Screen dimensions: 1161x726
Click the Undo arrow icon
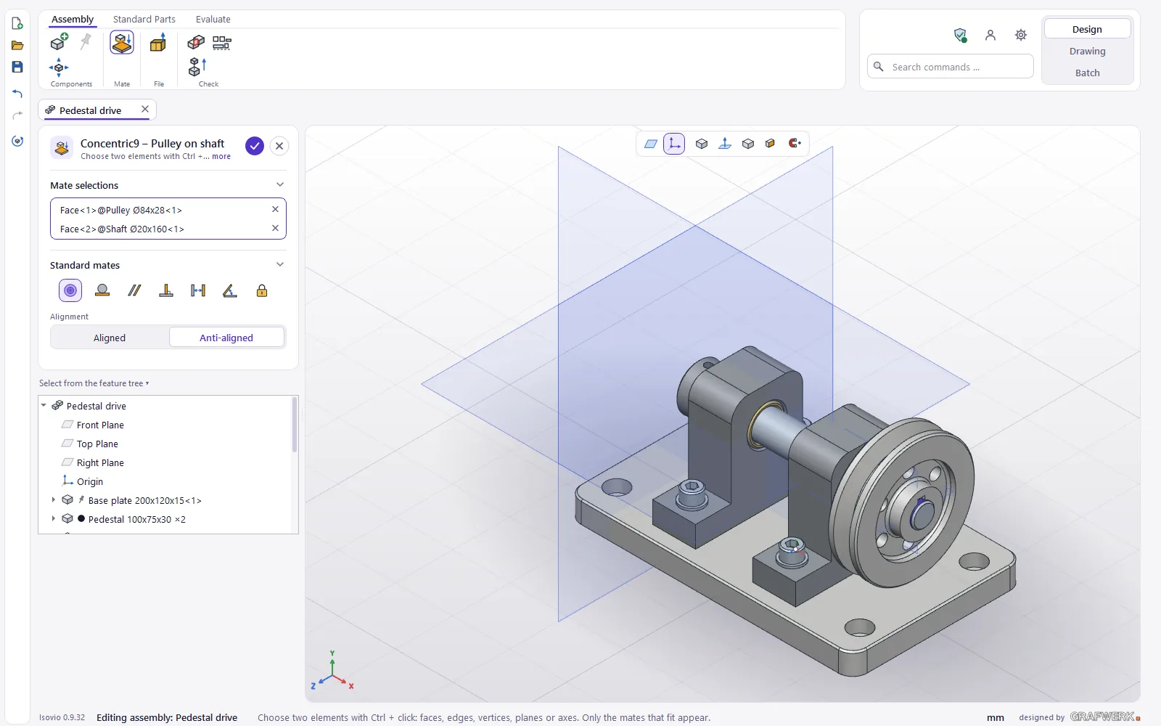click(x=17, y=93)
